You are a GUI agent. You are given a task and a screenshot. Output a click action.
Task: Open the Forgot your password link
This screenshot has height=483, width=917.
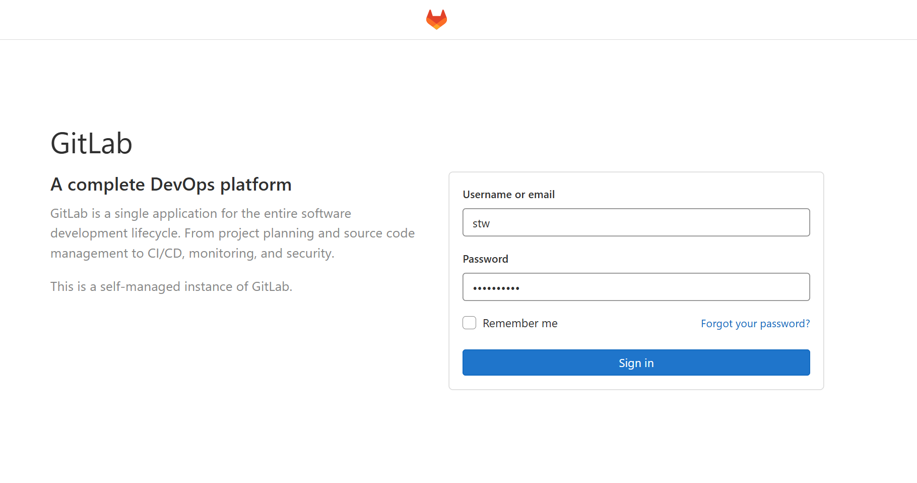[755, 323]
